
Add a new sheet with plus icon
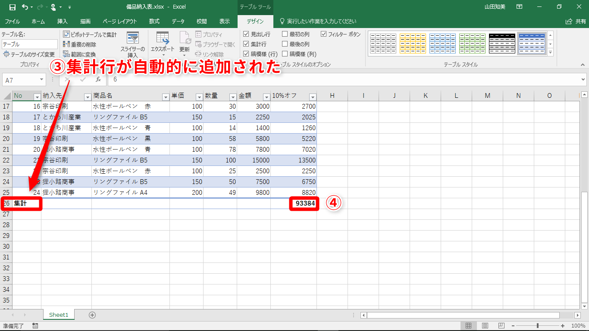92,315
